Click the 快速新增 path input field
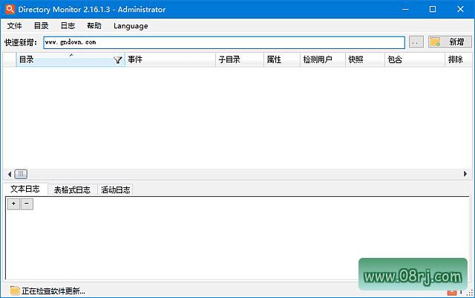 (x=223, y=42)
